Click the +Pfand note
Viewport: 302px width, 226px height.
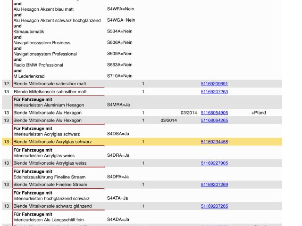[259, 113]
